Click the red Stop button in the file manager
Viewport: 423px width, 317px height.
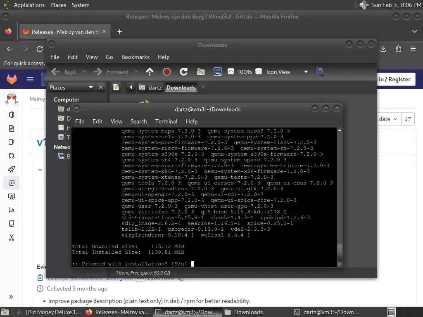[x=167, y=72]
